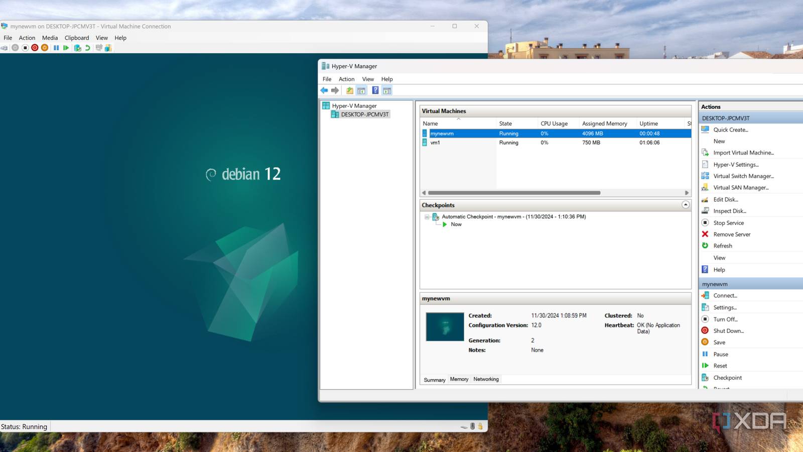Image resolution: width=803 pixels, height=452 pixels.
Task: Click Reset icon in VM Connection toolbar
Action: 66,48
